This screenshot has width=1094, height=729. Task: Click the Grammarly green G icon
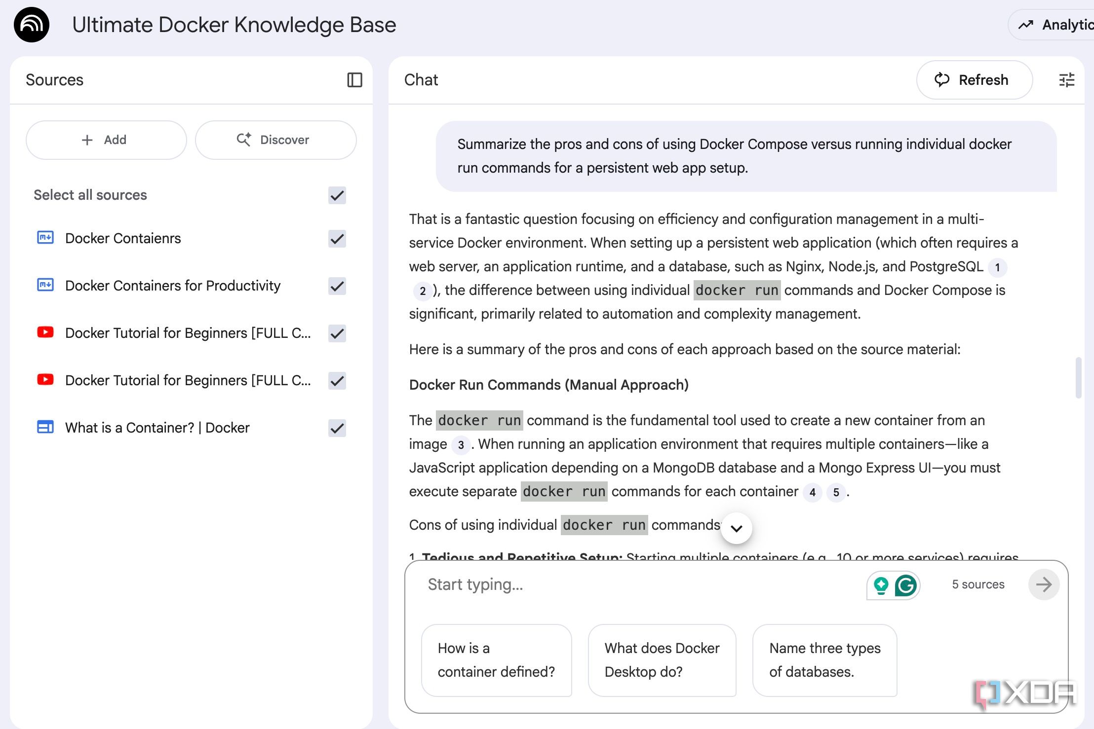905,585
